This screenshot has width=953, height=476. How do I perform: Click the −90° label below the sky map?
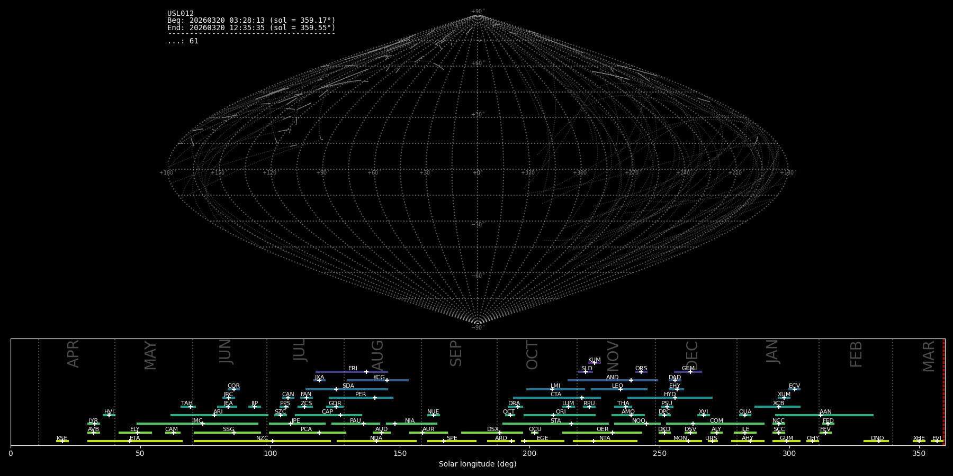click(x=478, y=328)
